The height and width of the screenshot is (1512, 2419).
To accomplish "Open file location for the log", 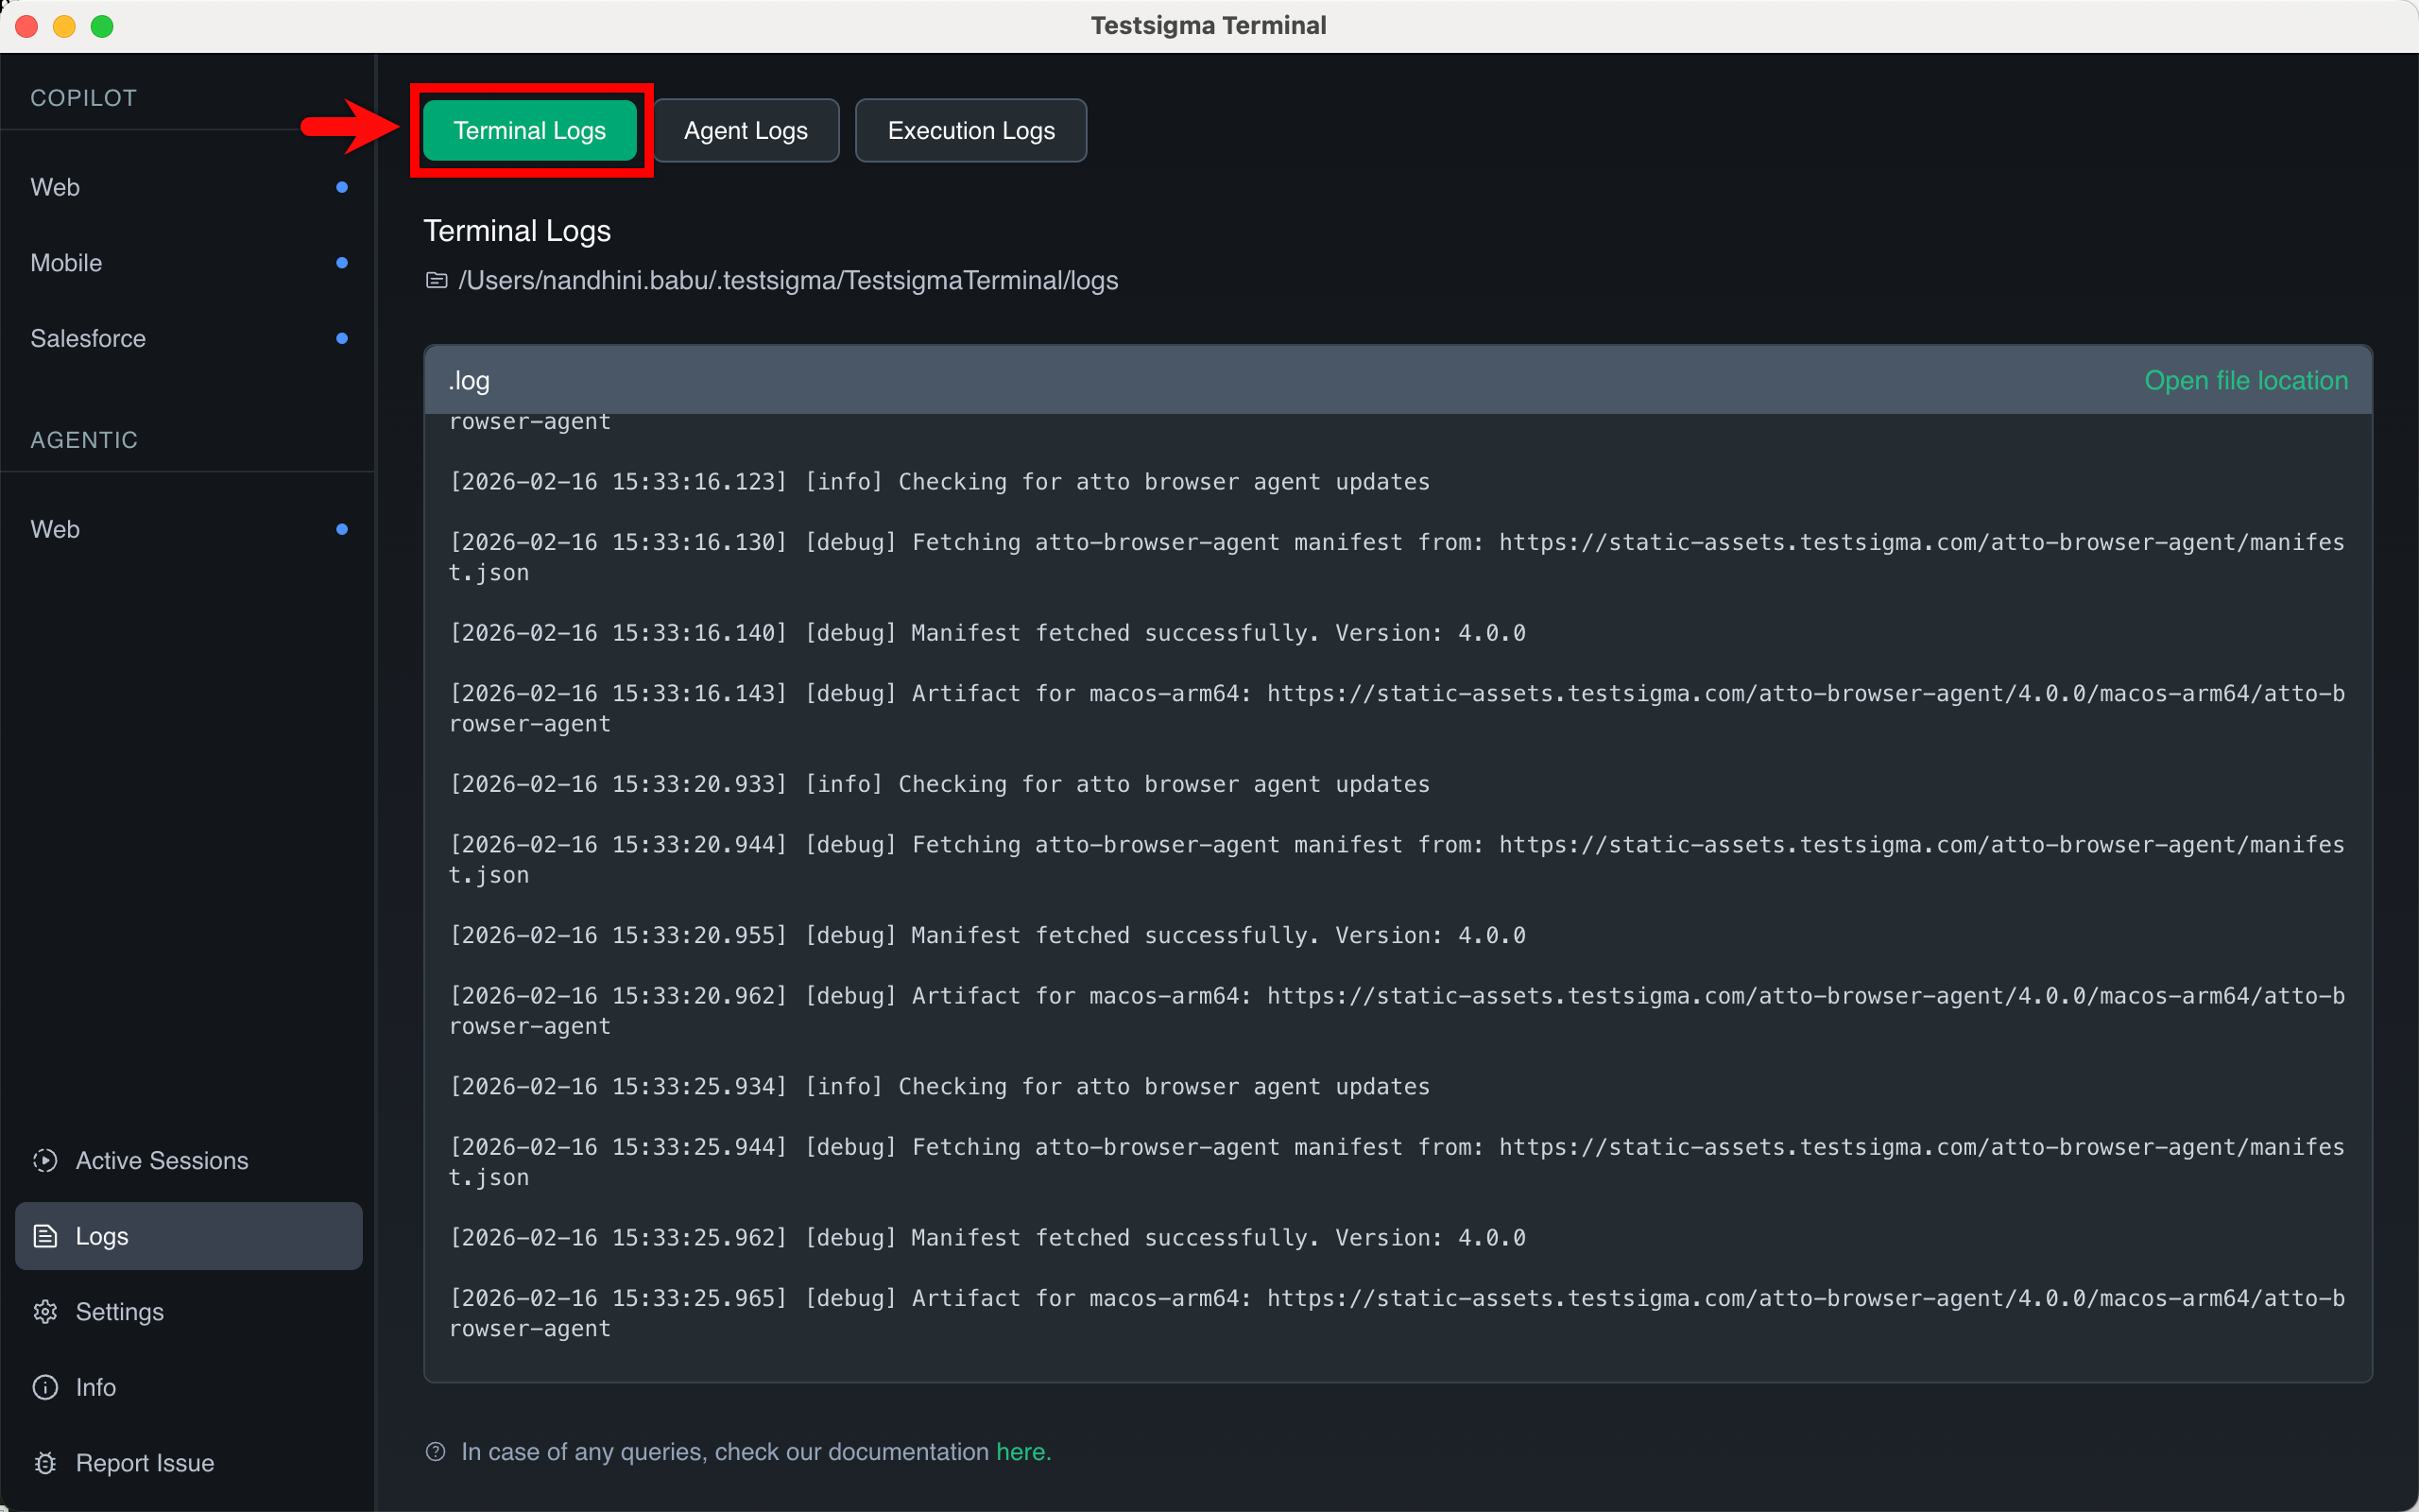I will [x=2246, y=380].
